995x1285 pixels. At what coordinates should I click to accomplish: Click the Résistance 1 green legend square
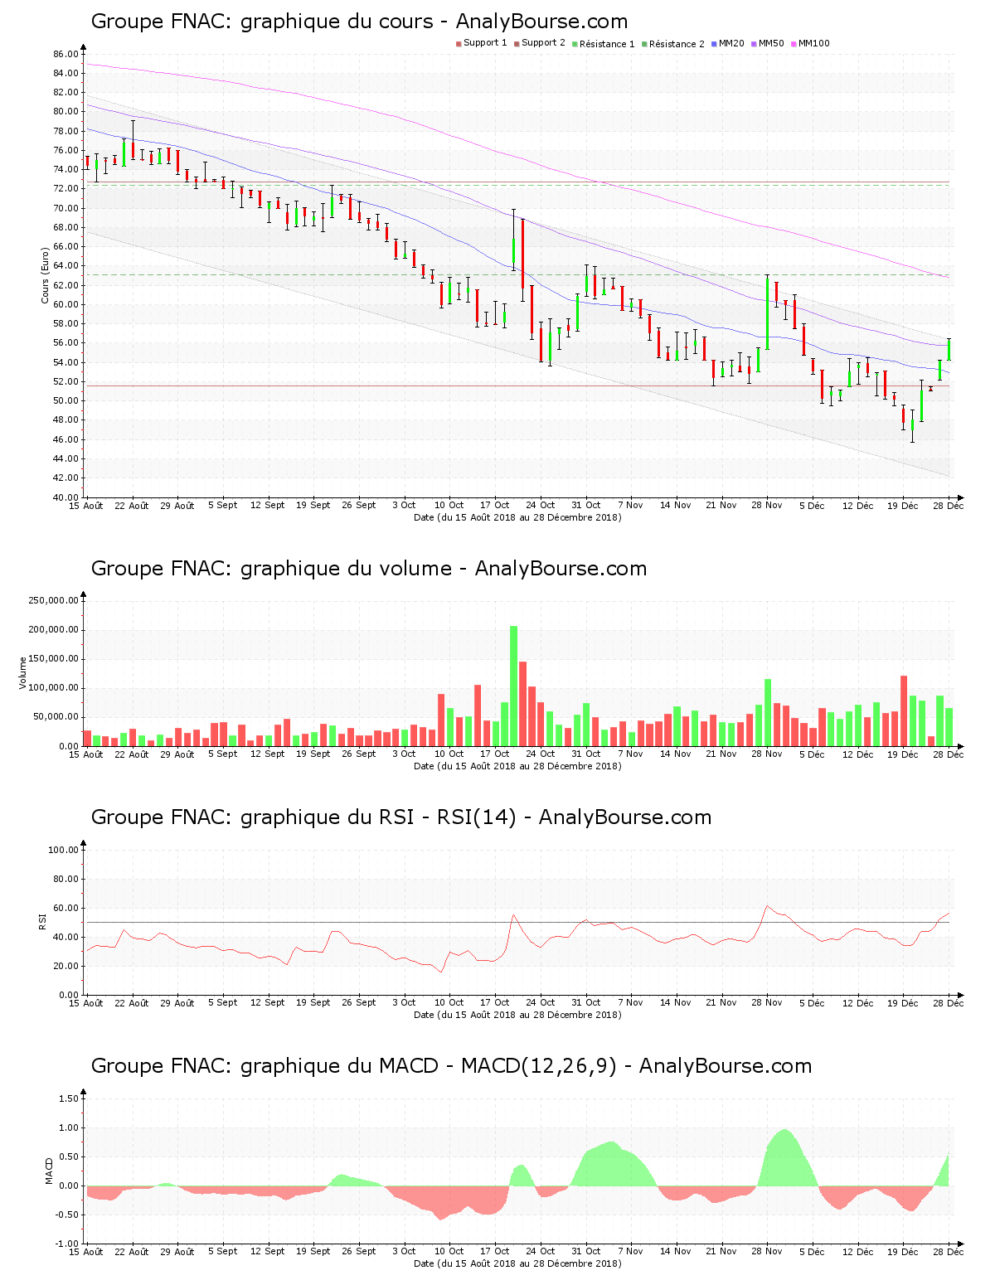coord(575,44)
